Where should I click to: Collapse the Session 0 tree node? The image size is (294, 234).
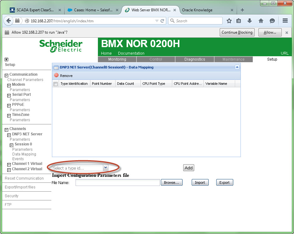(11, 145)
